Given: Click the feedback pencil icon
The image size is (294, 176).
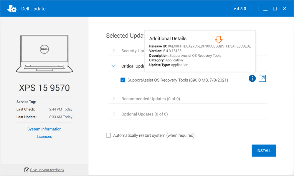Looking at the screenshot, I should pyautogui.click(x=27, y=170).
